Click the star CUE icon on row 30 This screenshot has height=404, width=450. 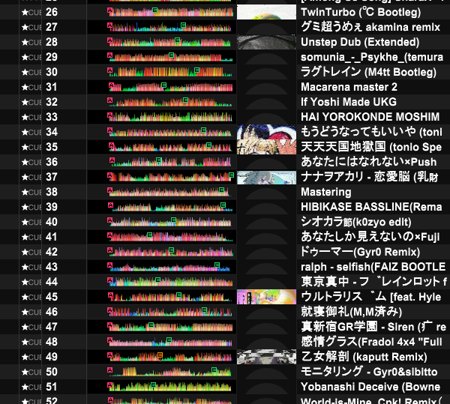click(31, 72)
